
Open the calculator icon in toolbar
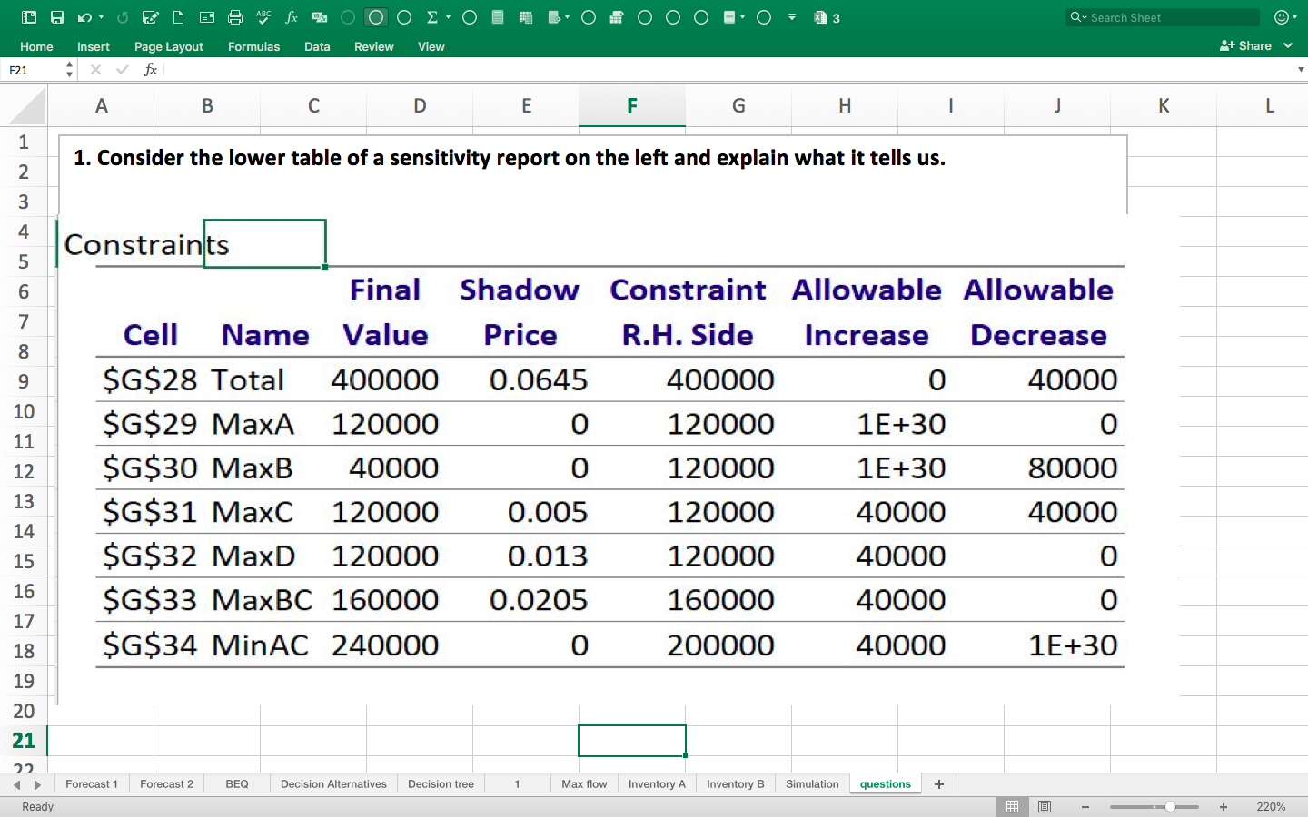[x=497, y=17]
